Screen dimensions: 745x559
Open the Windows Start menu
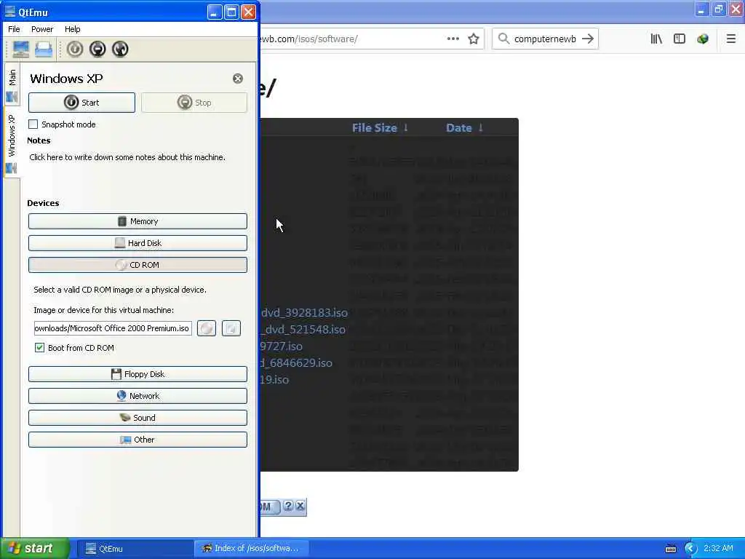[36, 548]
